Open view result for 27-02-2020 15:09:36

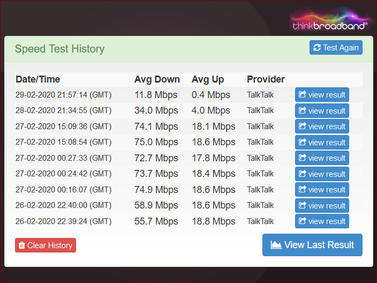[x=322, y=126]
